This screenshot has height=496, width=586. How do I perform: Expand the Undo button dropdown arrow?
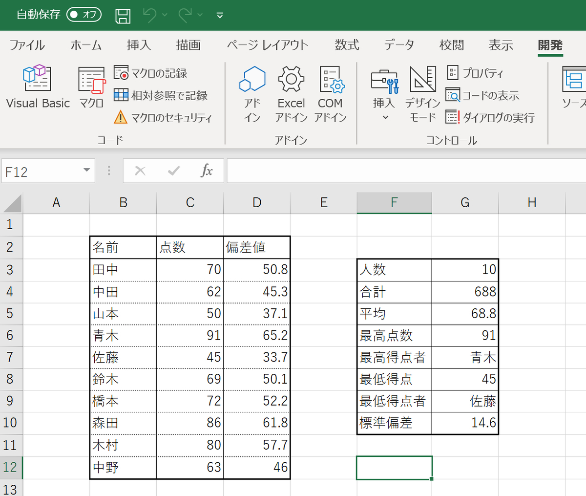click(164, 15)
